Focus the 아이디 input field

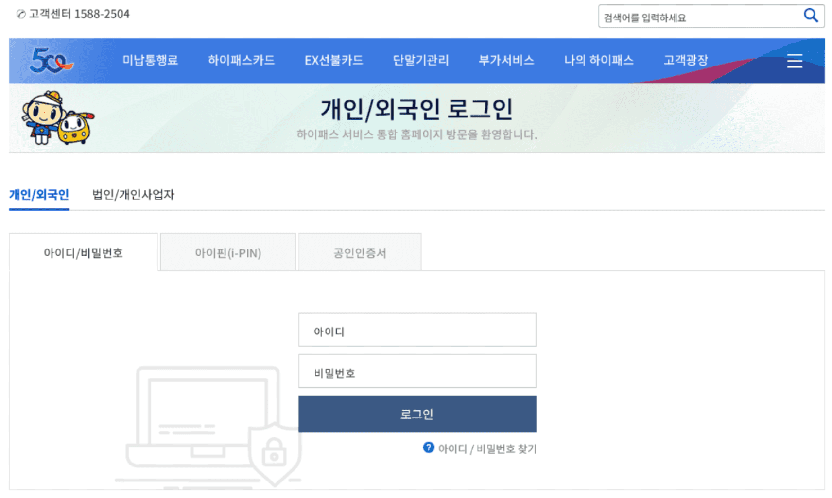pos(417,330)
